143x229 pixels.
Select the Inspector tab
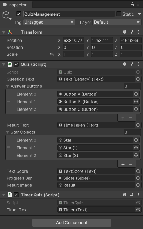click(x=15, y=5)
